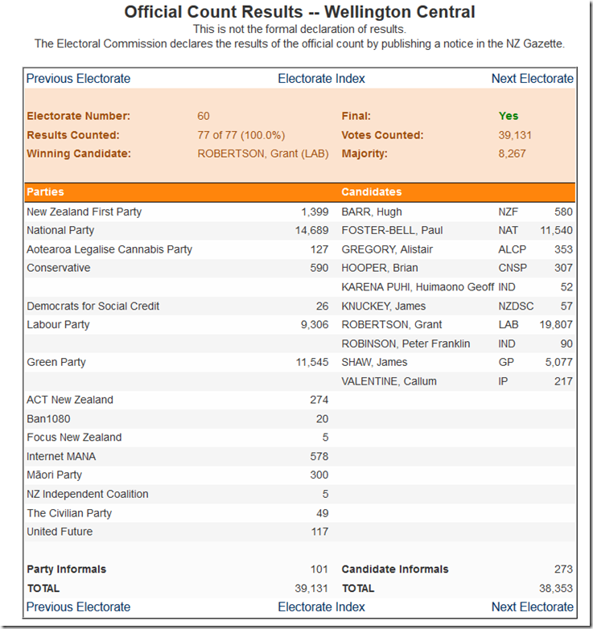Viewport: 593px width, 629px height.
Task: Click winning candidate ROBERTSON, Grant (LAB) value
Action: click(x=262, y=154)
